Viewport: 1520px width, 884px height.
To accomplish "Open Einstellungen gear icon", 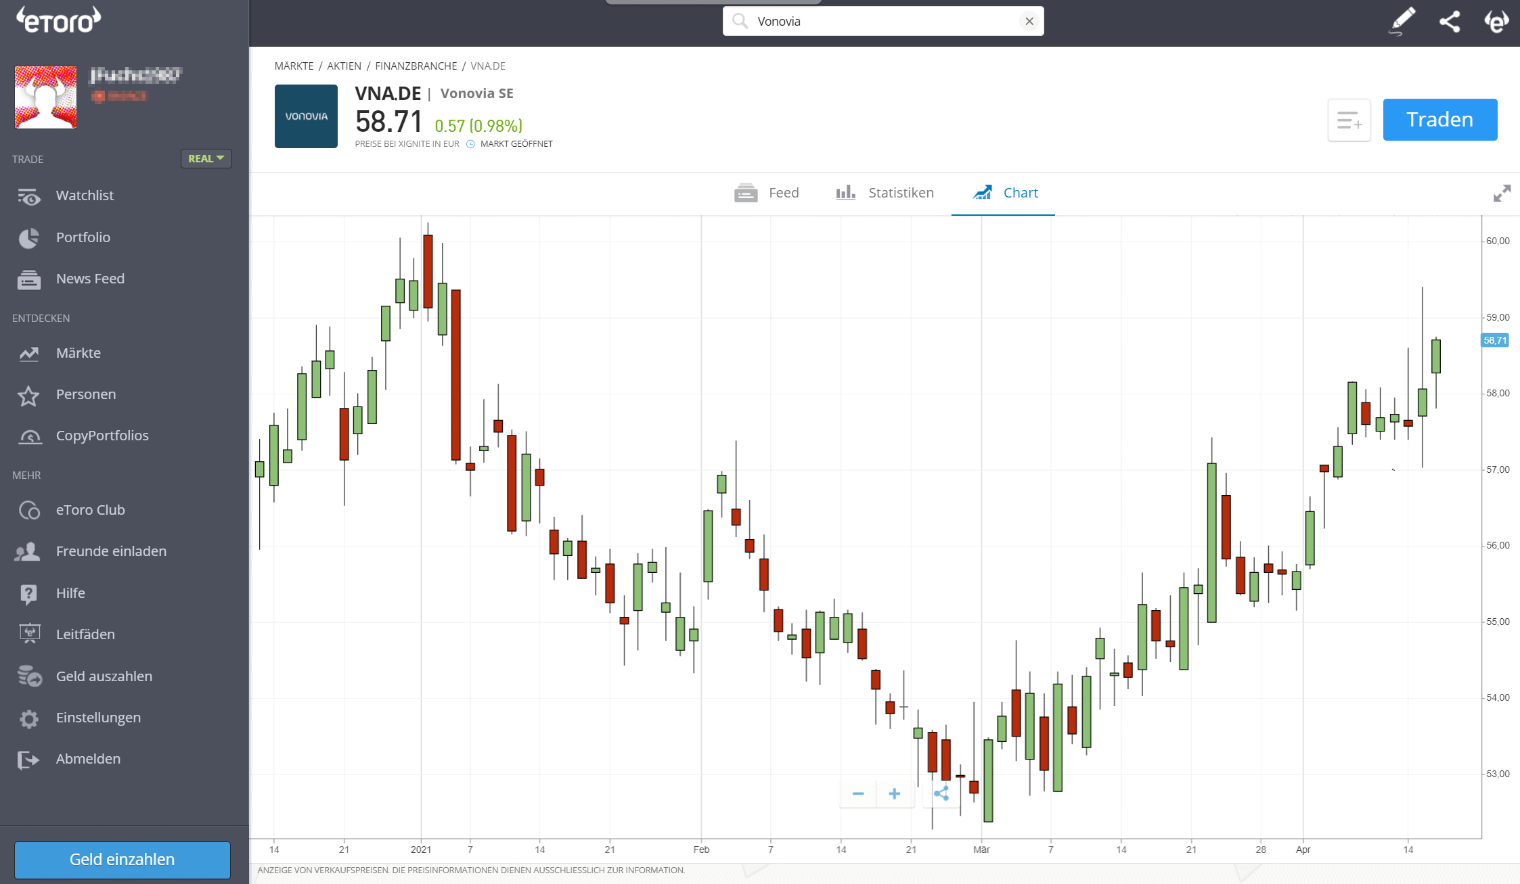I will pyautogui.click(x=29, y=718).
